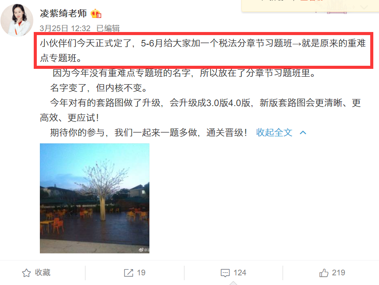Open the 3月25日 12:32 timestamp link

click(65, 28)
